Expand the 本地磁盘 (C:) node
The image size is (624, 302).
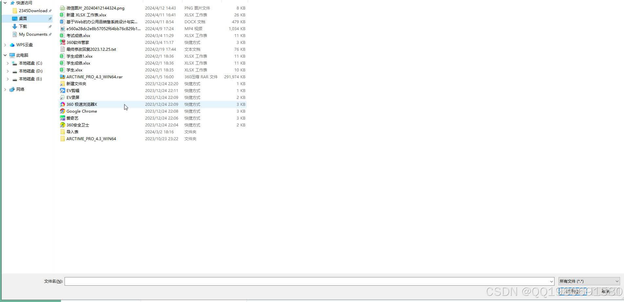point(8,63)
